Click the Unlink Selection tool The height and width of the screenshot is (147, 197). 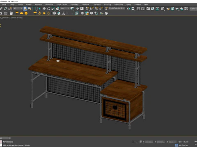pyautogui.click(x=5, y=9)
